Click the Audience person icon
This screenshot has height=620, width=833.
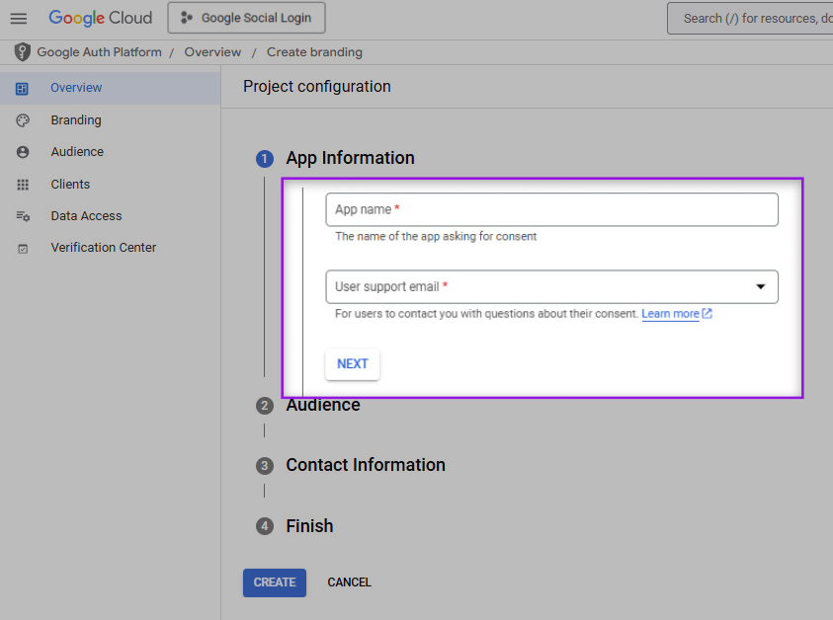(23, 152)
